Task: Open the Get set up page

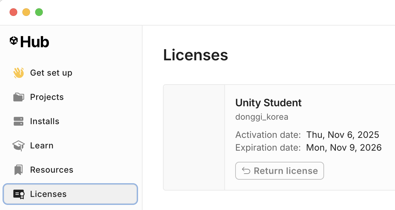Action: coord(51,73)
